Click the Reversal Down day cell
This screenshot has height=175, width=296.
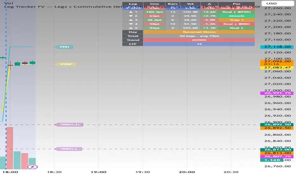[199, 32]
